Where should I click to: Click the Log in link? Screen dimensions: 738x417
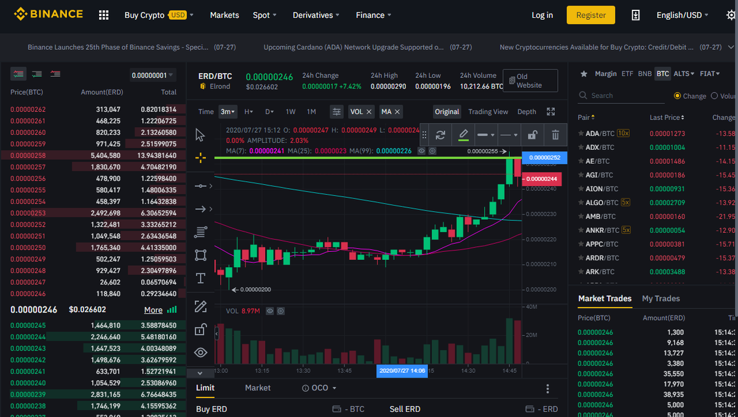[x=542, y=15]
